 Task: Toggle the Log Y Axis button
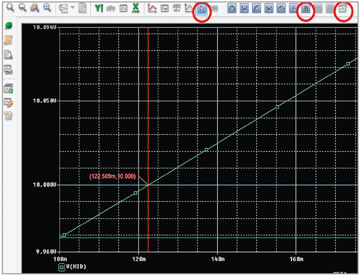[x=99, y=8]
